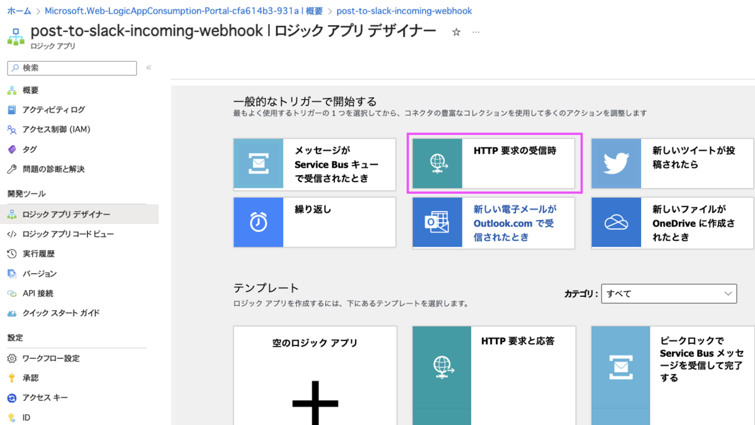Click the 問題の診断と解決 wrench icon
Viewport: 755px width, 425px height.
(12, 169)
